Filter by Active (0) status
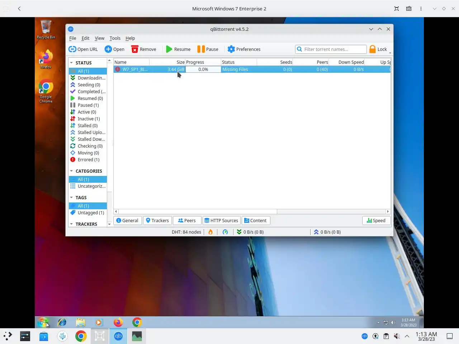The width and height of the screenshot is (459, 344). click(x=88, y=112)
